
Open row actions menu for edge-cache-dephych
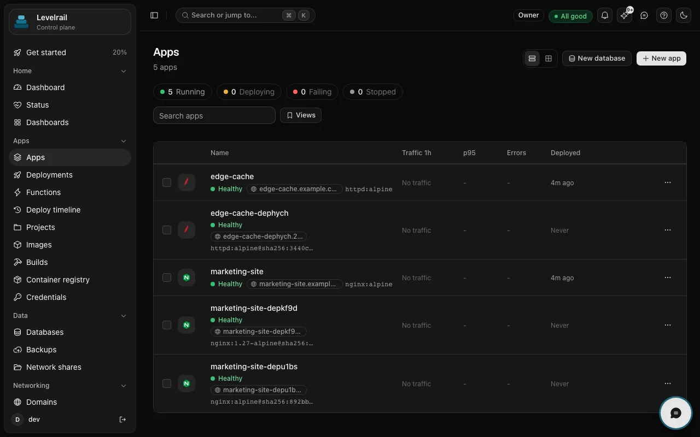[x=668, y=230]
